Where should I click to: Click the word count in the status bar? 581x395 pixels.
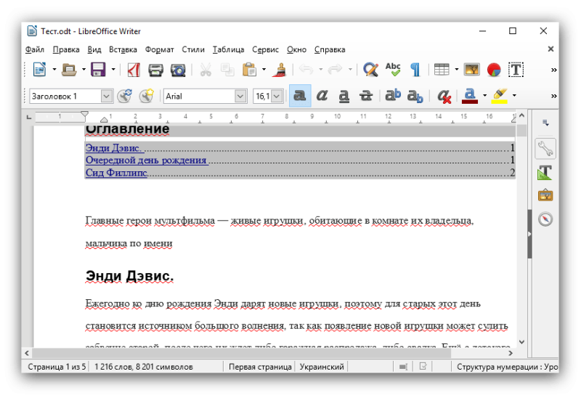pos(144,367)
